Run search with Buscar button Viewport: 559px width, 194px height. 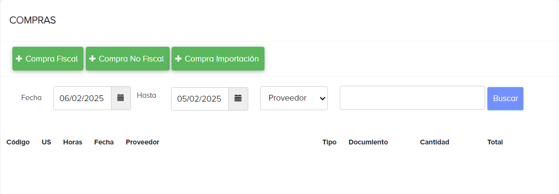[x=505, y=98]
